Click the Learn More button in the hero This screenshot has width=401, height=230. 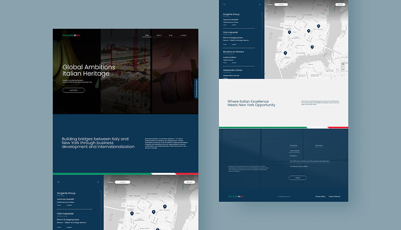click(73, 90)
